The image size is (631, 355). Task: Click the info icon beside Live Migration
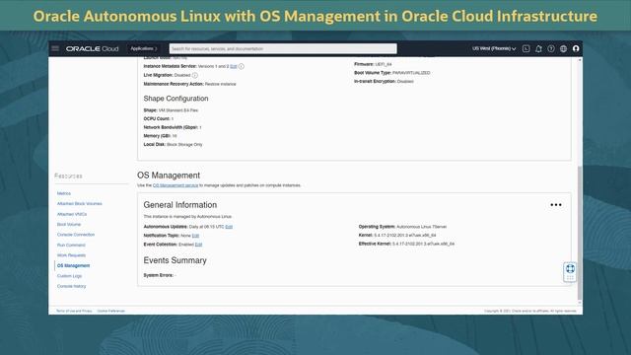[x=195, y=75]
